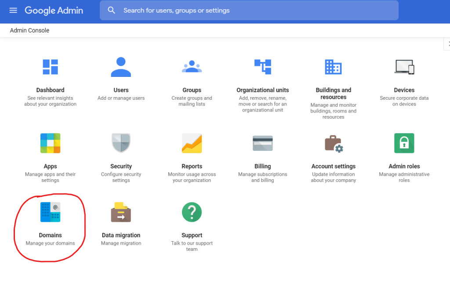
Task: Open the Admin roles lock icon
Action: 404,143
